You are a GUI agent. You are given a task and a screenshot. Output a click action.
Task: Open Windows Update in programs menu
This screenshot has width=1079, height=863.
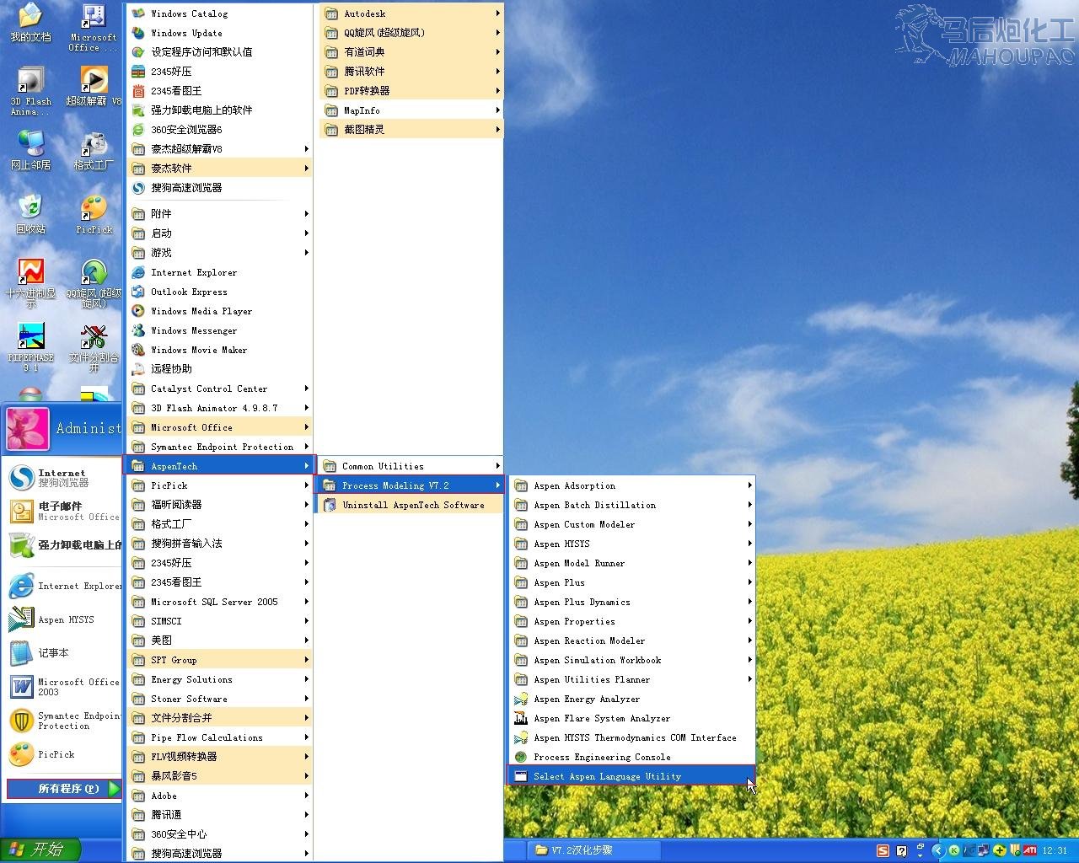(220, 33)
